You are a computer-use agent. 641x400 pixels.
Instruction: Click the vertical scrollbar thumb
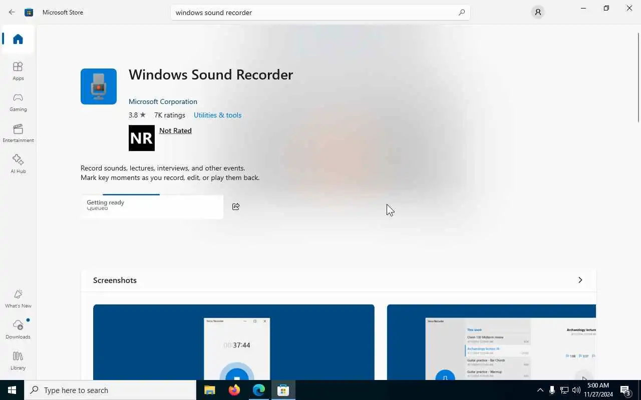pos(638,76)
